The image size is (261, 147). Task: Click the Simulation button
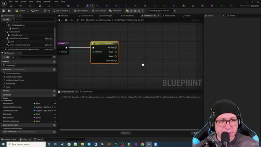pos(115,11)
